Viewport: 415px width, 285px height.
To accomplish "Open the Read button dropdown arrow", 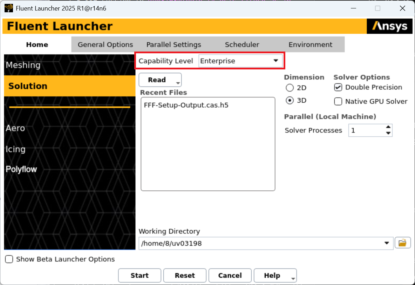I will (x=178, y=83).
